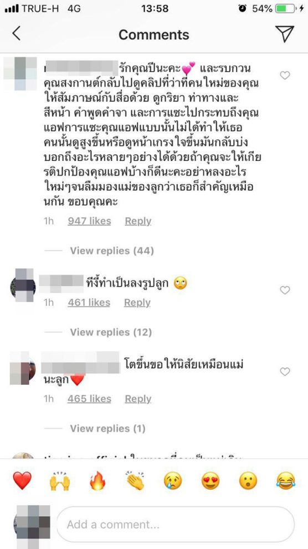Expand View replies (1)

(x=107, y=429)
